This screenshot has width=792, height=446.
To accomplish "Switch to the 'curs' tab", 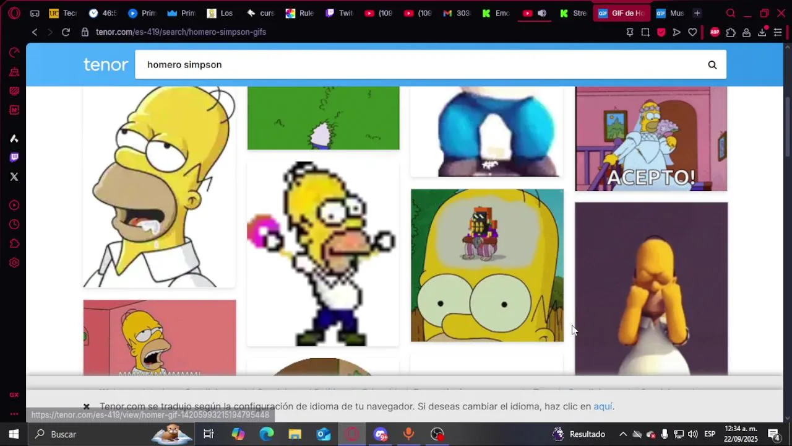I will tap(260, 13).
